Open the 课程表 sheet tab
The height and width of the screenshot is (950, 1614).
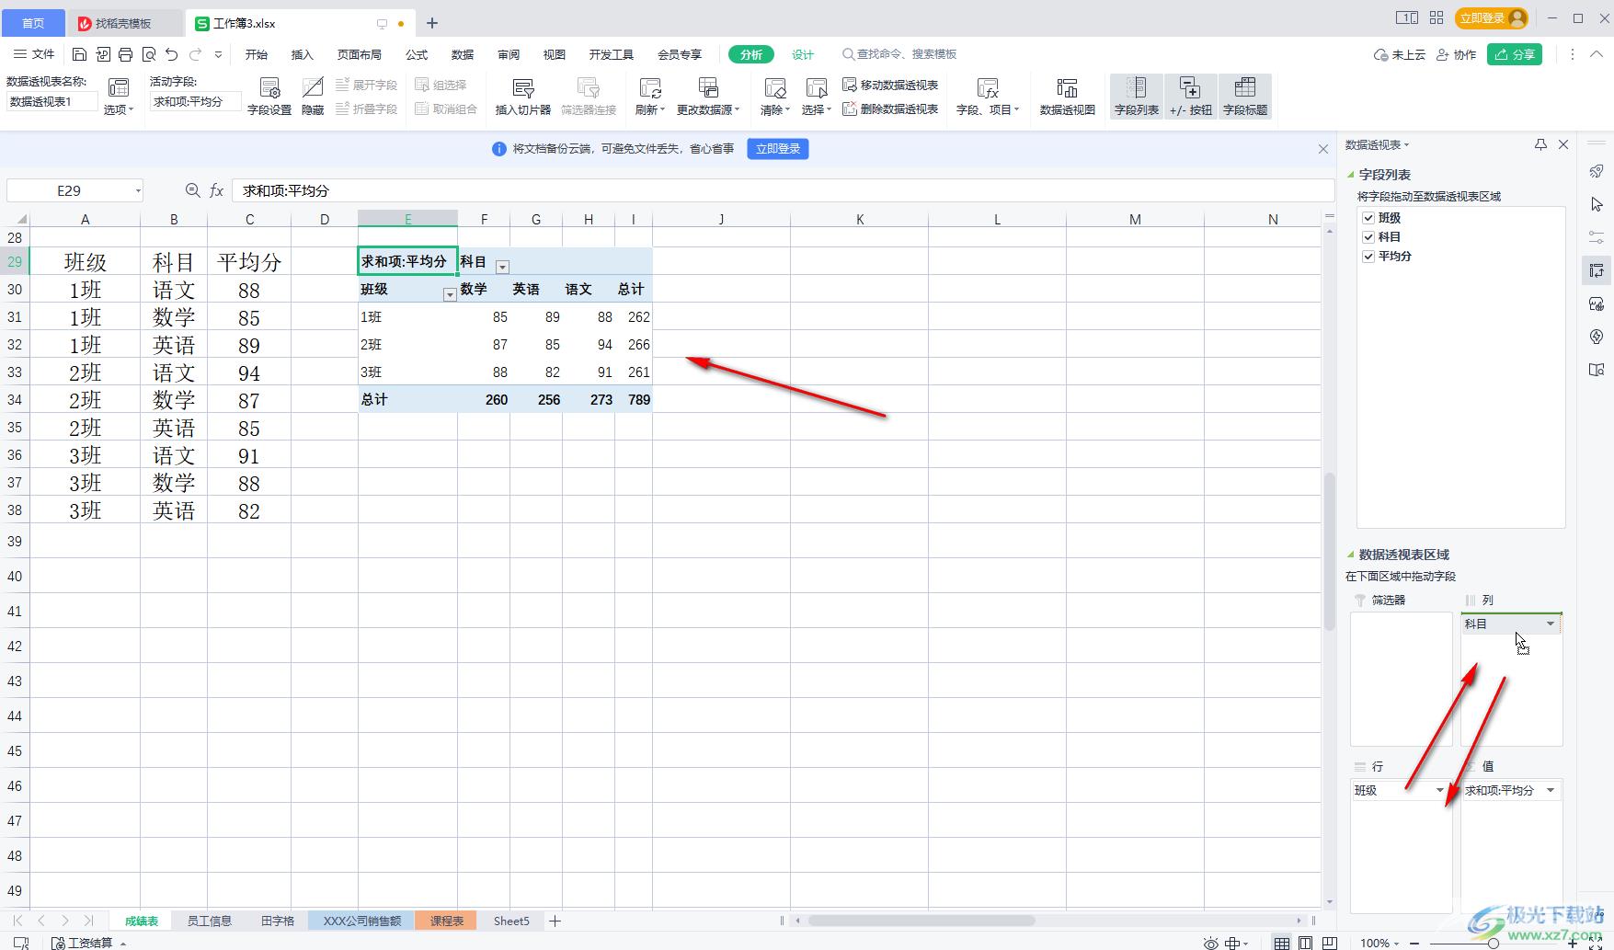click(x=446, y=921)
